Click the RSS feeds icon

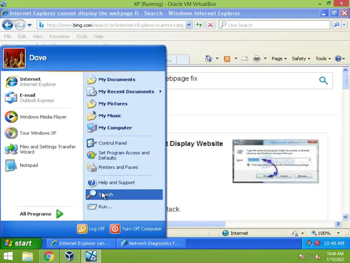pos(227,59)
